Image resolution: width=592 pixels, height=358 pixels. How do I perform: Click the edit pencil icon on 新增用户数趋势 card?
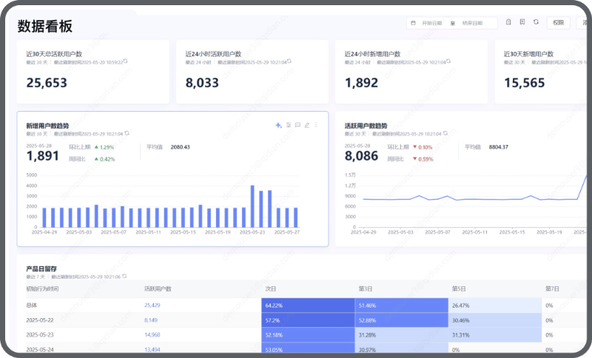click(307, 125)
